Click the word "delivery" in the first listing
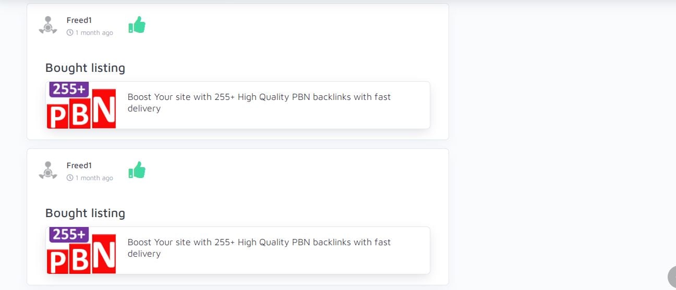 (144, 109)
